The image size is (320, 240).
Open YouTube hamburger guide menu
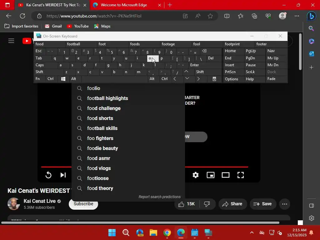tap(11, 41)
